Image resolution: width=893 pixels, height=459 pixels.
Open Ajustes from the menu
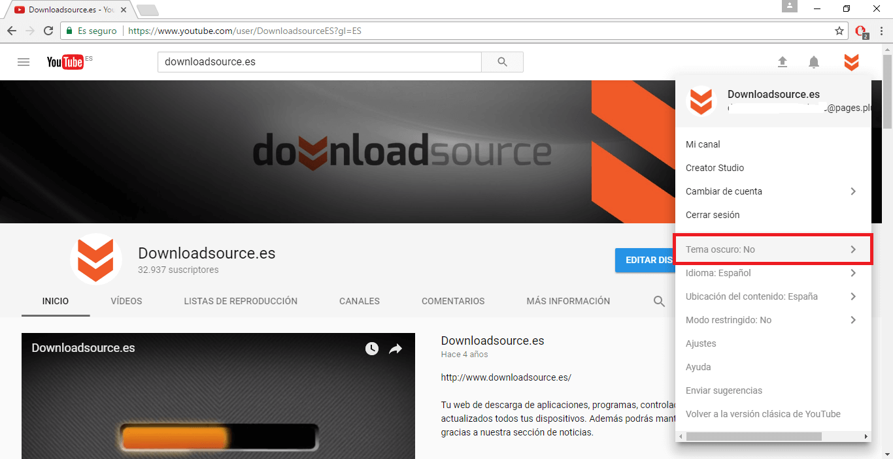[x=773, y=343]
